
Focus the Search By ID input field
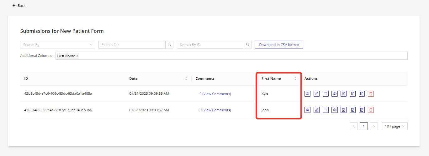(210, 45)
